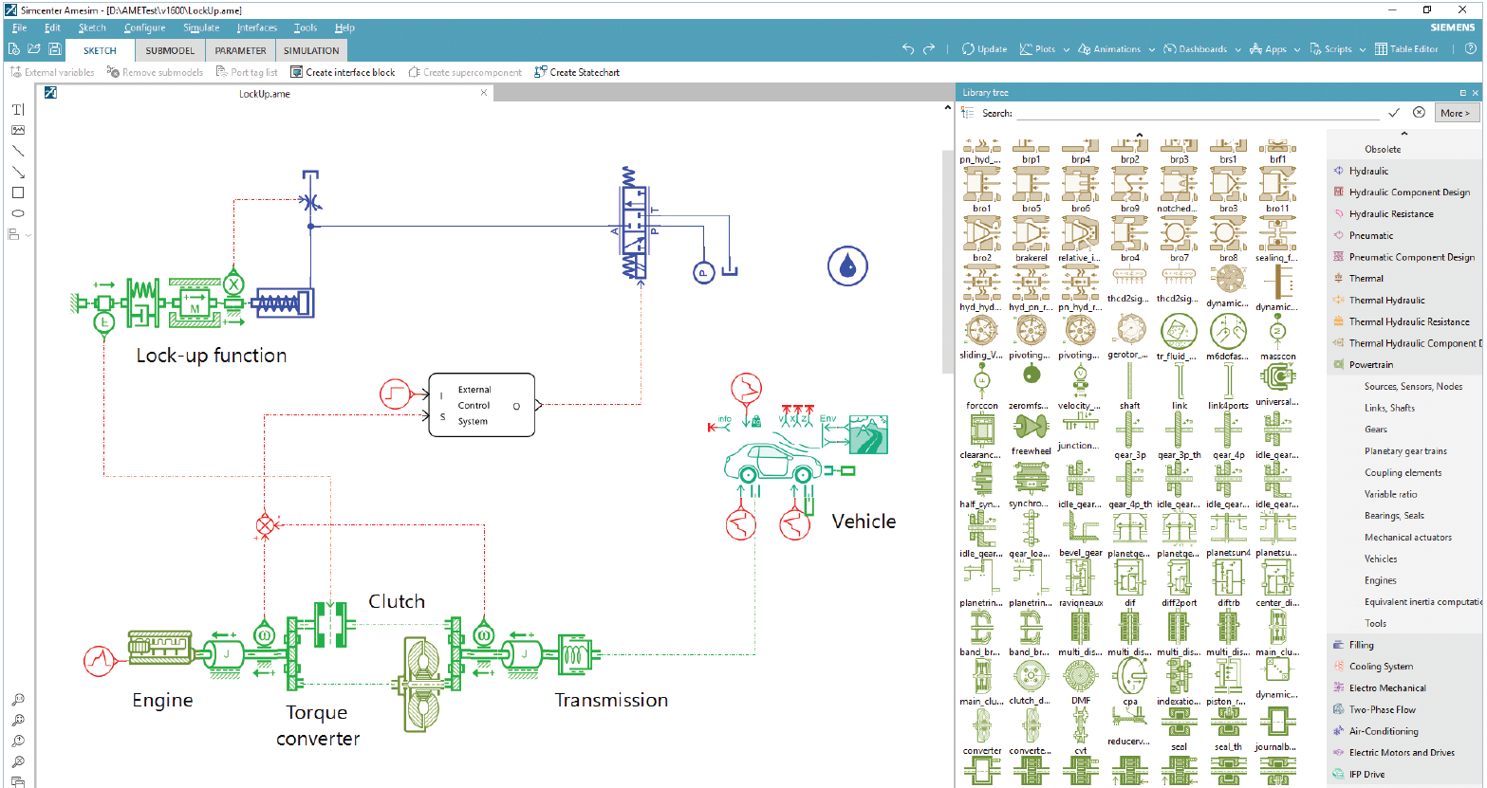Click the torque converter component on sketch
The height and width of the screenshot is (788, 1487).
pyautogui.click(x=420, y=684)
